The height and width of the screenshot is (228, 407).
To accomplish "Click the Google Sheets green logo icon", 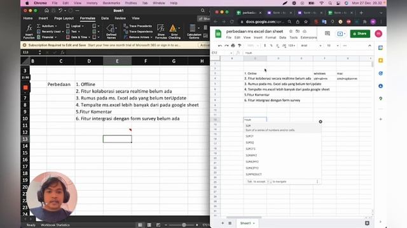I will point(218,34).
